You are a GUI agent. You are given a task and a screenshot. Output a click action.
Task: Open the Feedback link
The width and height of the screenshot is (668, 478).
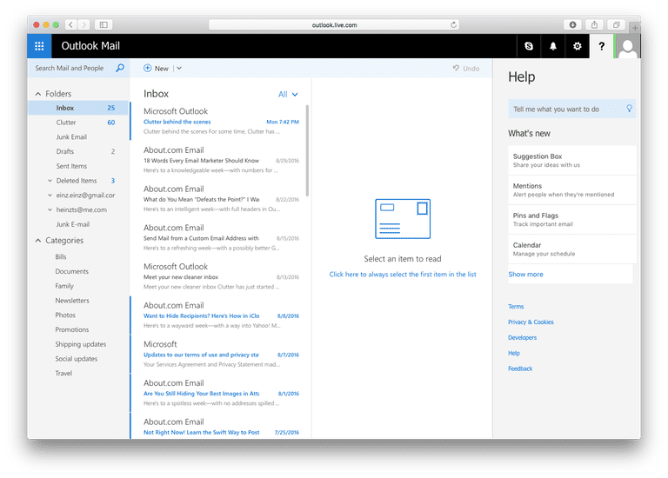pyautogui.click(x=520, y=368)
